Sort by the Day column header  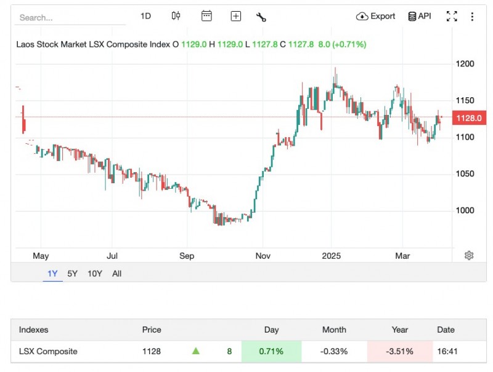coord(271,330)
